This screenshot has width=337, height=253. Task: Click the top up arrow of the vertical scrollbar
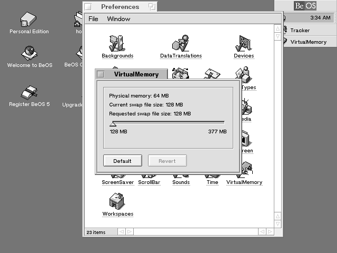click(x=277, y=28)
